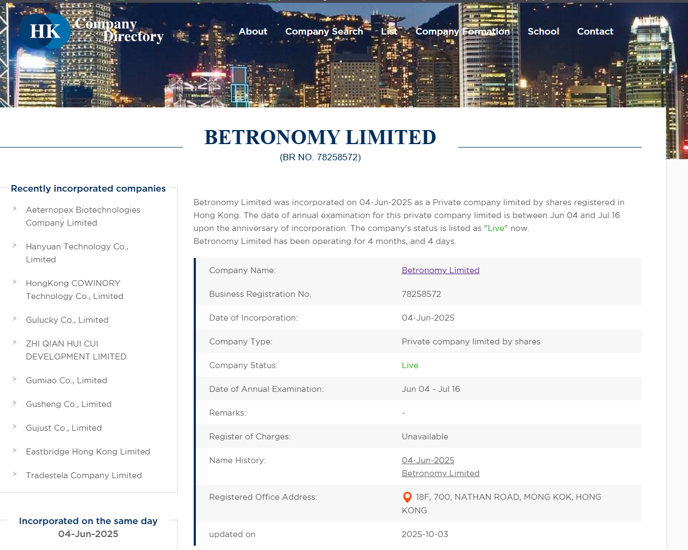
Task: Click arrow bullet beside Tradestela Company Limited
Action: 15,474
